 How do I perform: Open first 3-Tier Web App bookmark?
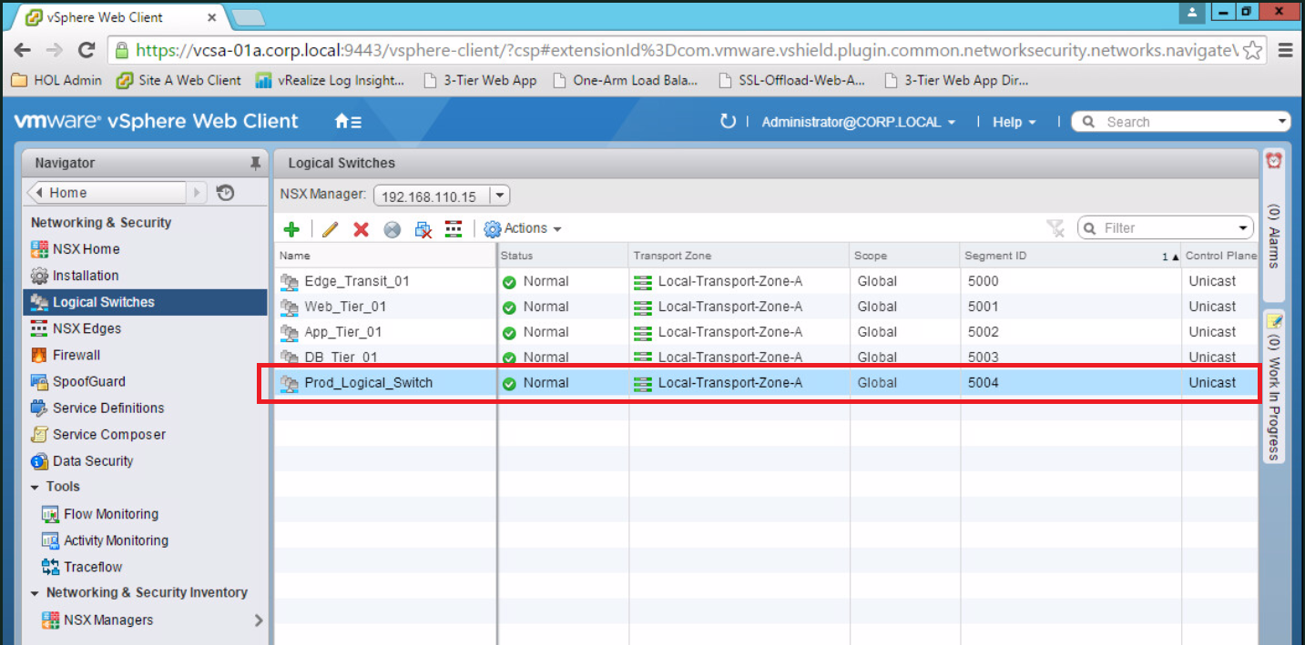[481, 80]
